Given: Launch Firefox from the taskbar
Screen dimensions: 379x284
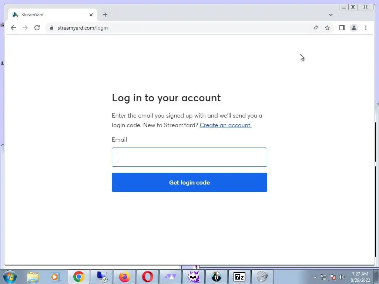Looking at the screenshot, I should tap(124, 277).
